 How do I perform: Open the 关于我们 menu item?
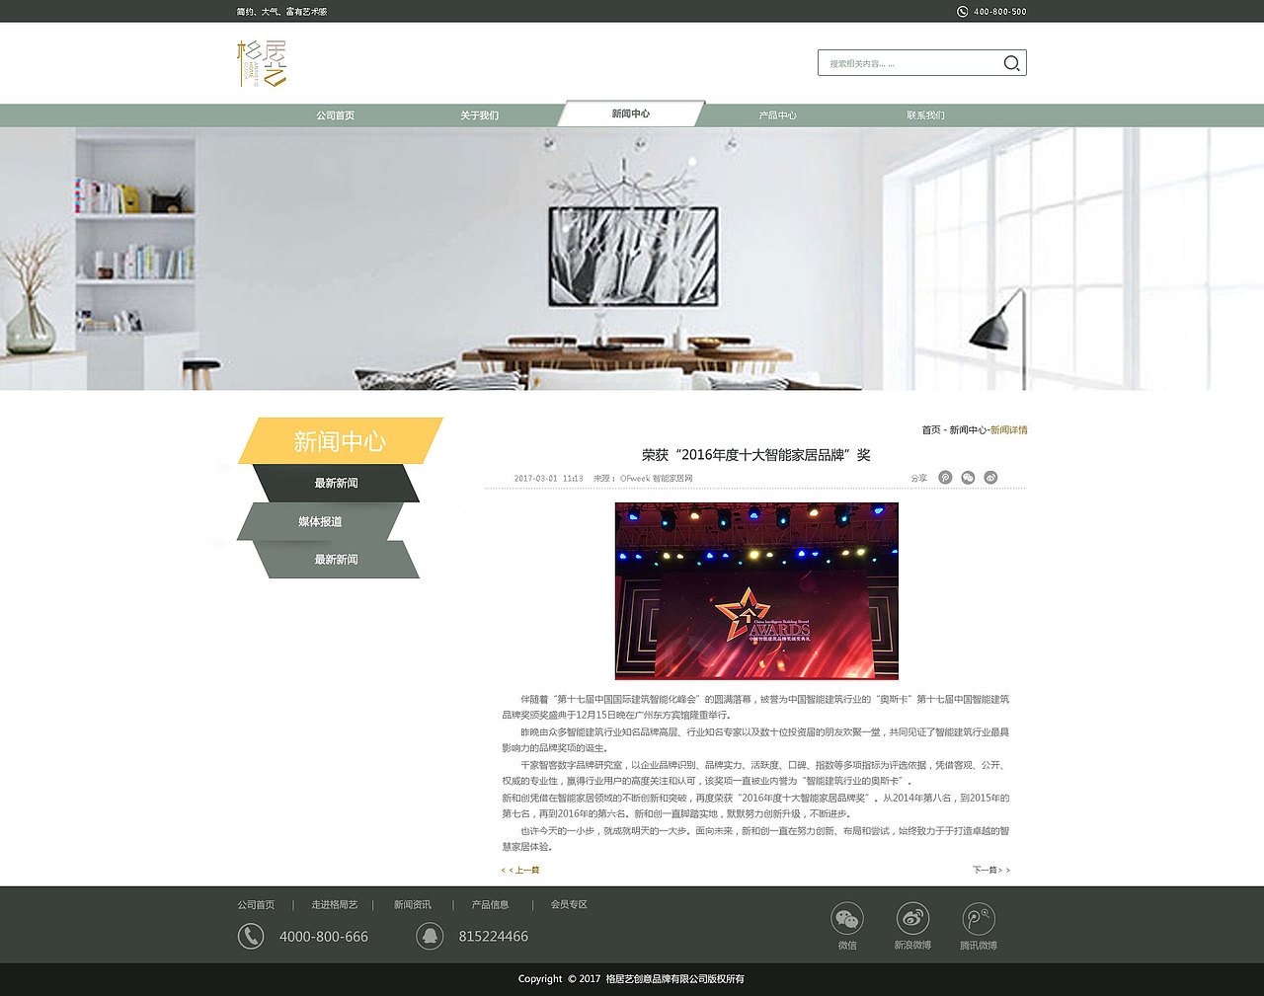[x=481, y=115]
